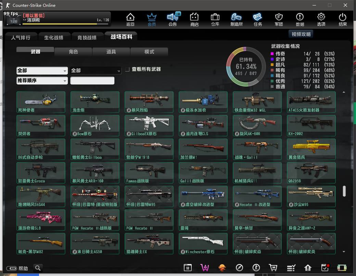The width and height of the screenshot is (356, 276).
Task: Click the 帮助 help toggle icon
Action: 11,268
